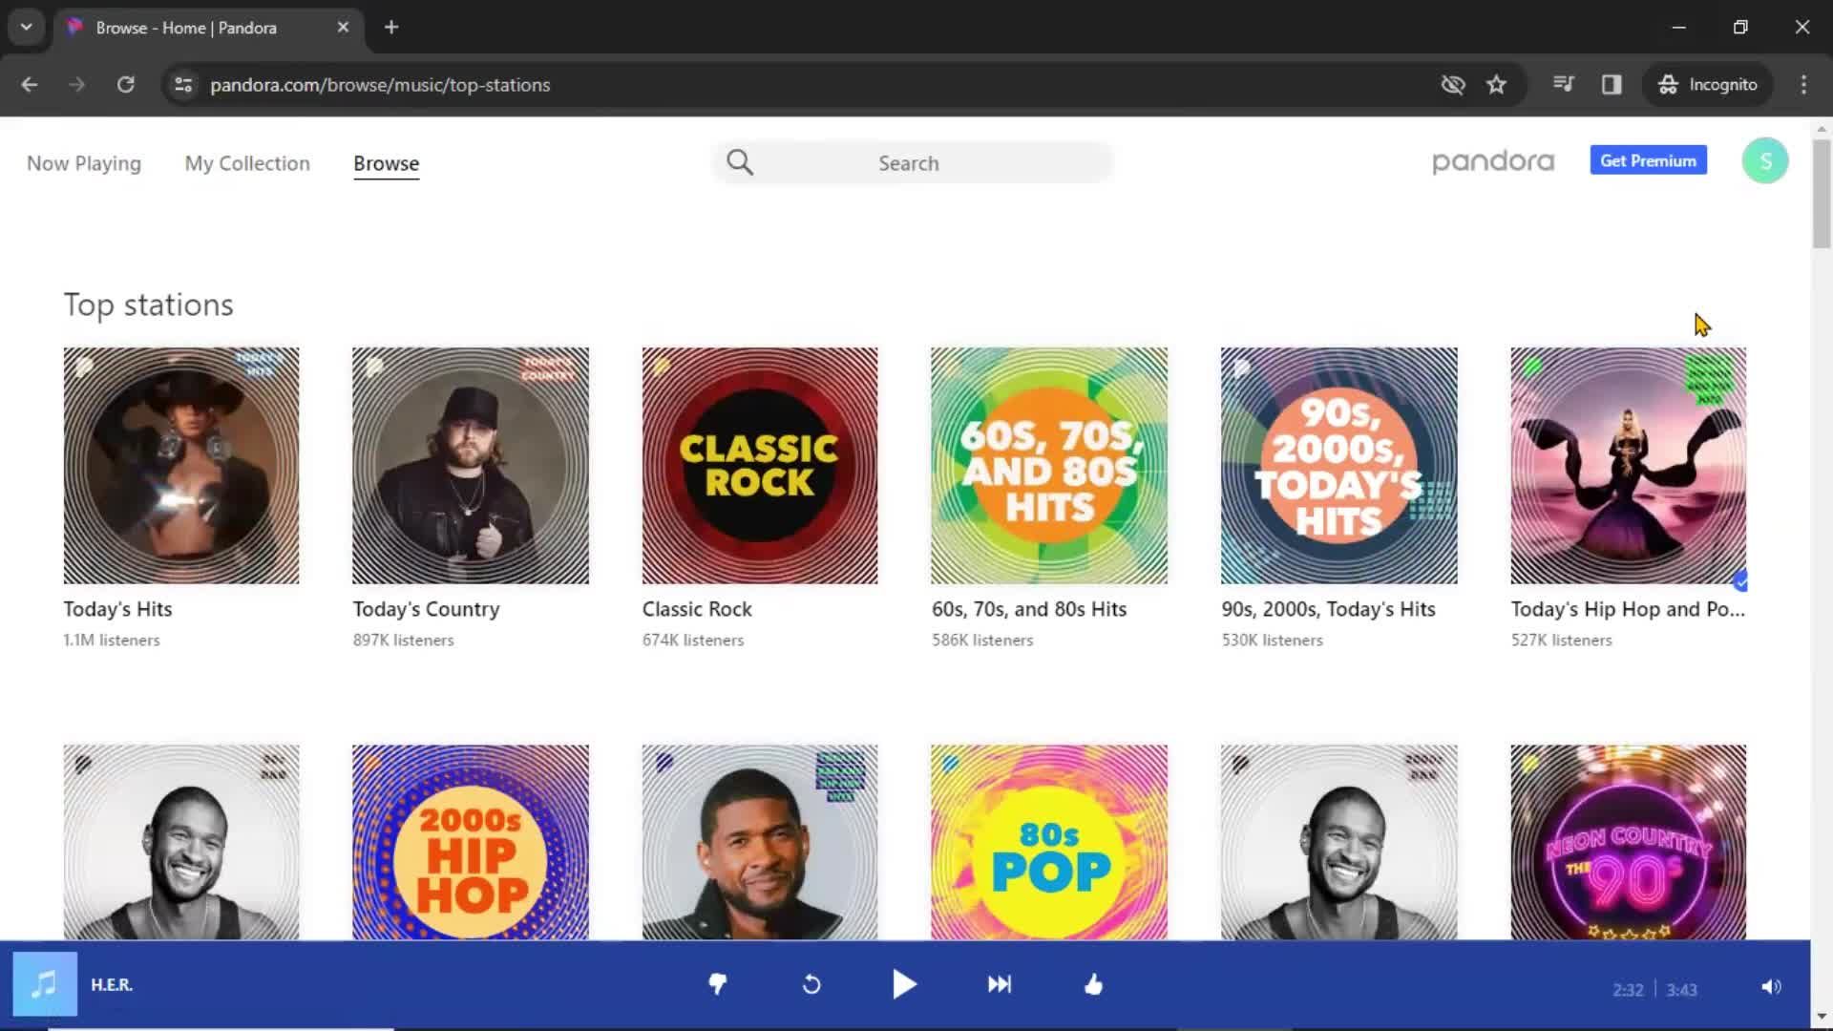This screenshot has width=1833, height=1031.
Task: Click the page vertical scrollbar thumb
Action: 1822,194
